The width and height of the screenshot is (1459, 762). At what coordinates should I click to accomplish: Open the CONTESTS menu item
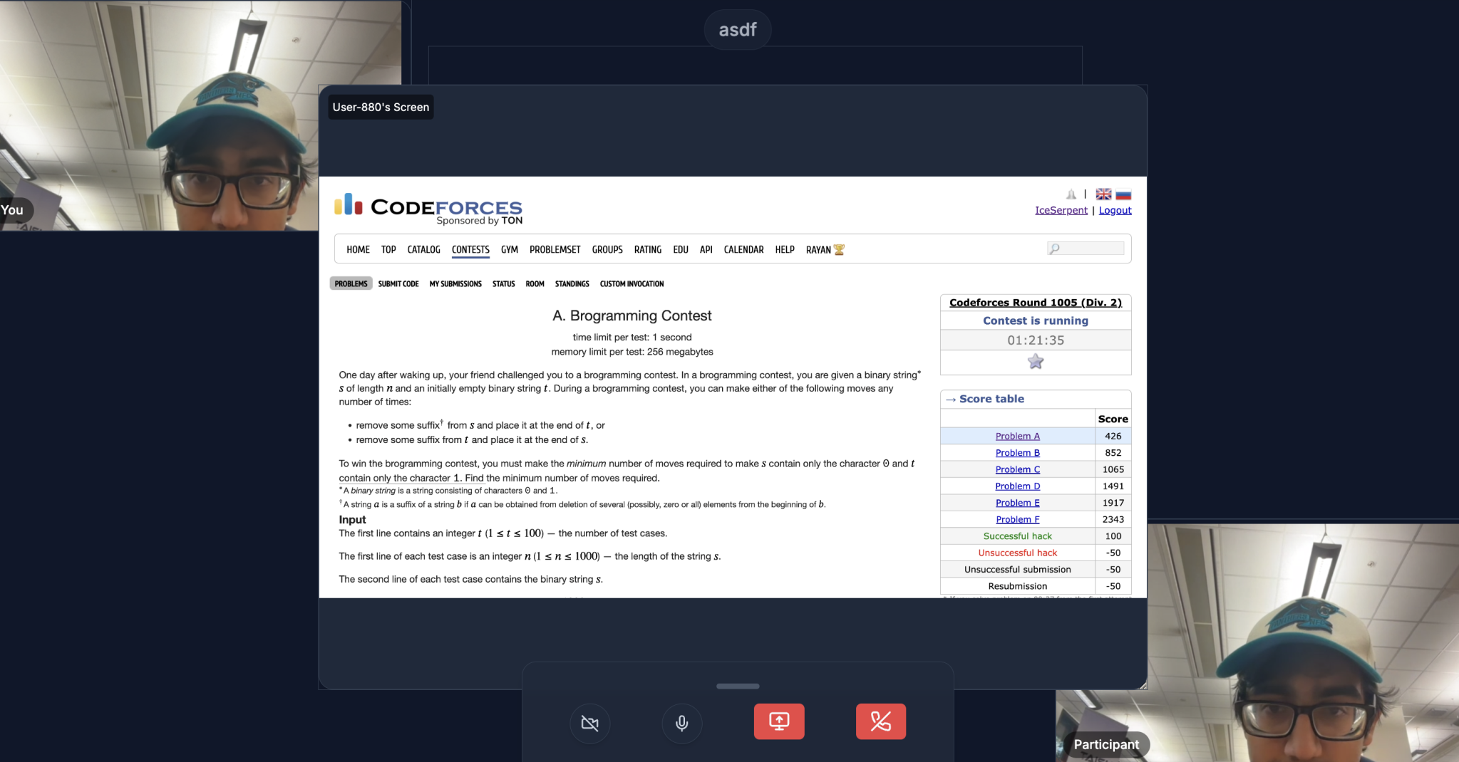coord(470,249)
